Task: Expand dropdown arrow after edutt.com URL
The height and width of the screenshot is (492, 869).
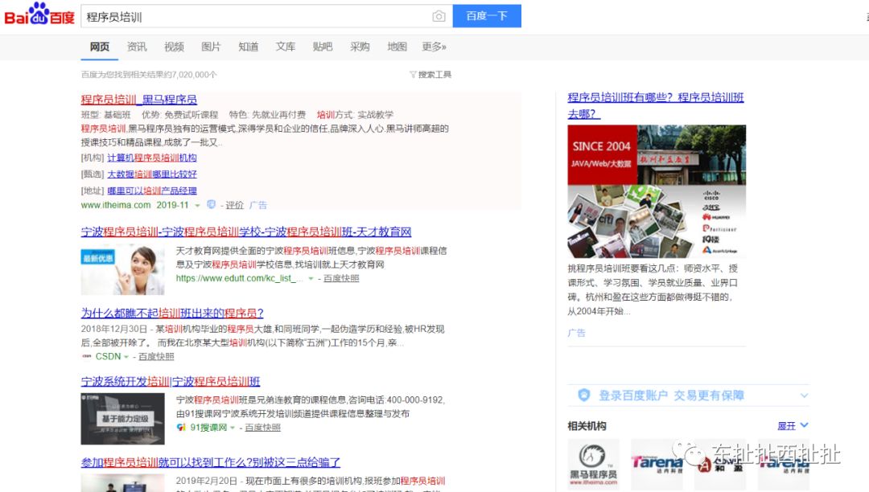Action: 311,278
